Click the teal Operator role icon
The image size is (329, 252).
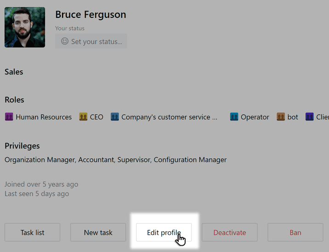[x=234, y=117]
